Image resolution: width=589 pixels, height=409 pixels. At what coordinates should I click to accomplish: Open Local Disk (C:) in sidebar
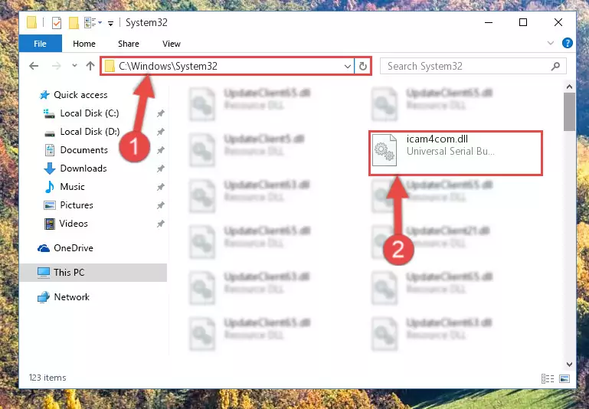tap(90, 113)
